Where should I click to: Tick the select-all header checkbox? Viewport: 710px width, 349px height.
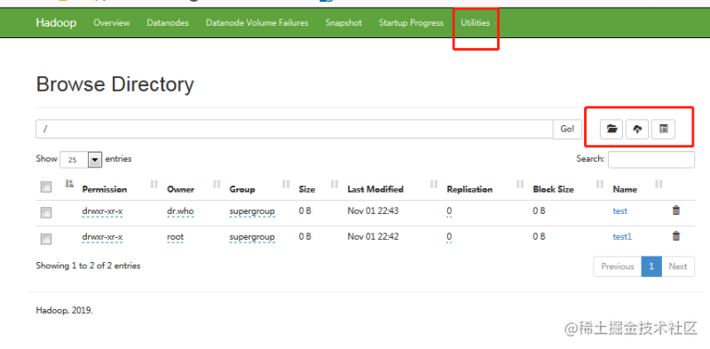click(46, 186)
